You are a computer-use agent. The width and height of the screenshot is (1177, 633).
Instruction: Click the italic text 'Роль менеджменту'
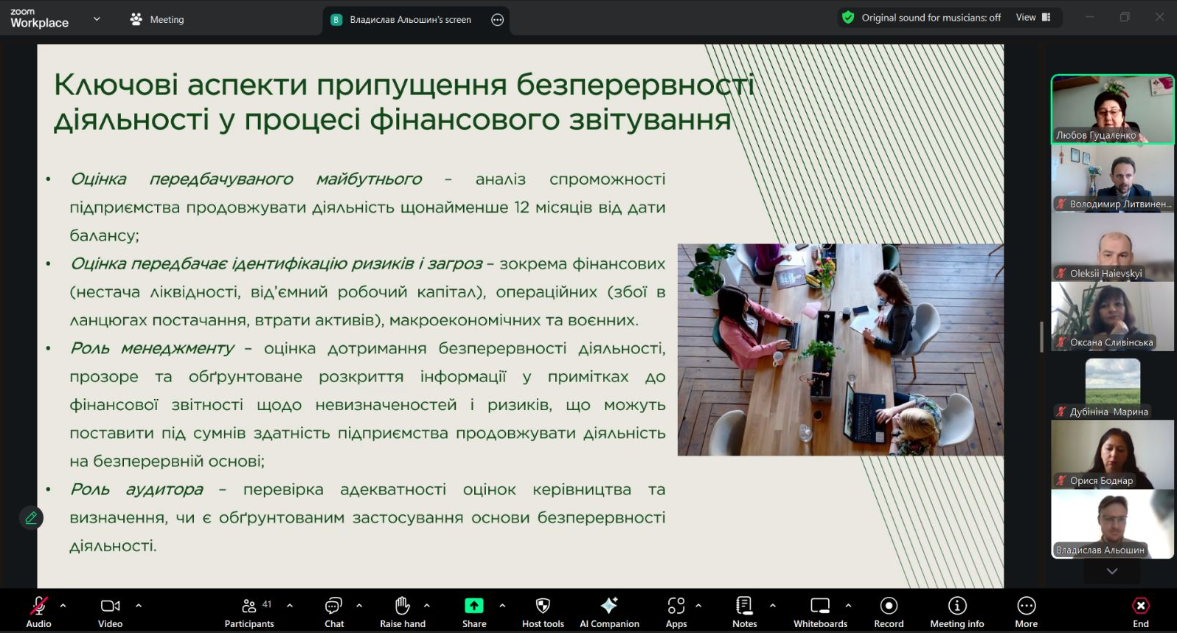tap(152, 348)
